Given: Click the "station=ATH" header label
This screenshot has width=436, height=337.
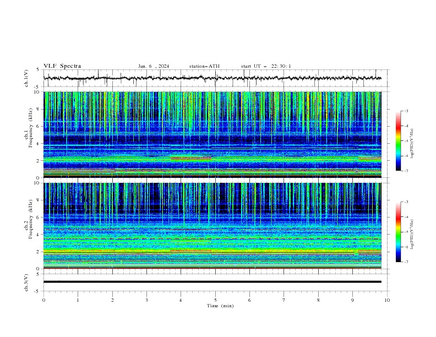Looking at the screenshot, I should (x=204, y=66).
